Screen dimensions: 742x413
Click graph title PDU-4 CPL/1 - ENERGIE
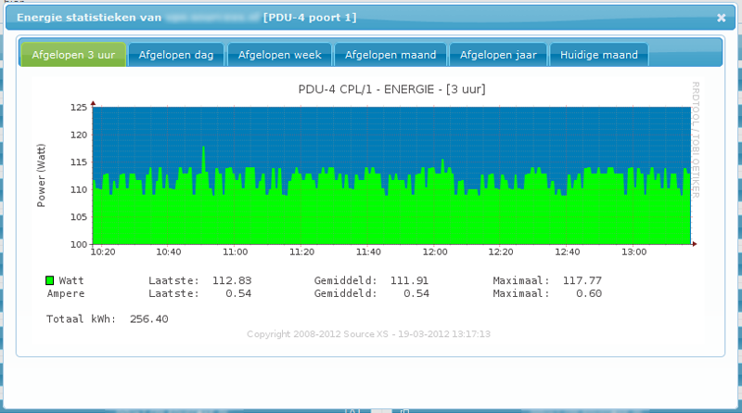[391, 89]
